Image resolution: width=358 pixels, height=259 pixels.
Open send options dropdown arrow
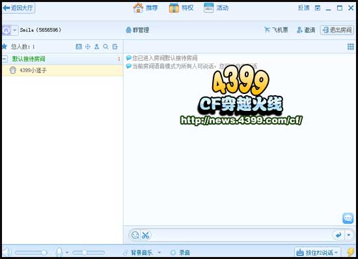[x=349, y=235]
